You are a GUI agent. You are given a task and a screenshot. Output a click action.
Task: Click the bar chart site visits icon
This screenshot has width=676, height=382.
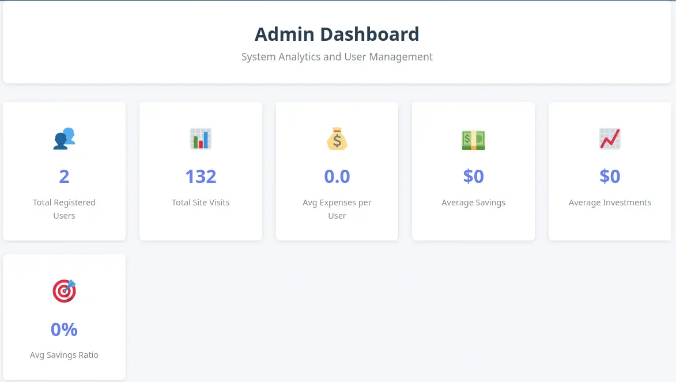[x=201, y=139]
